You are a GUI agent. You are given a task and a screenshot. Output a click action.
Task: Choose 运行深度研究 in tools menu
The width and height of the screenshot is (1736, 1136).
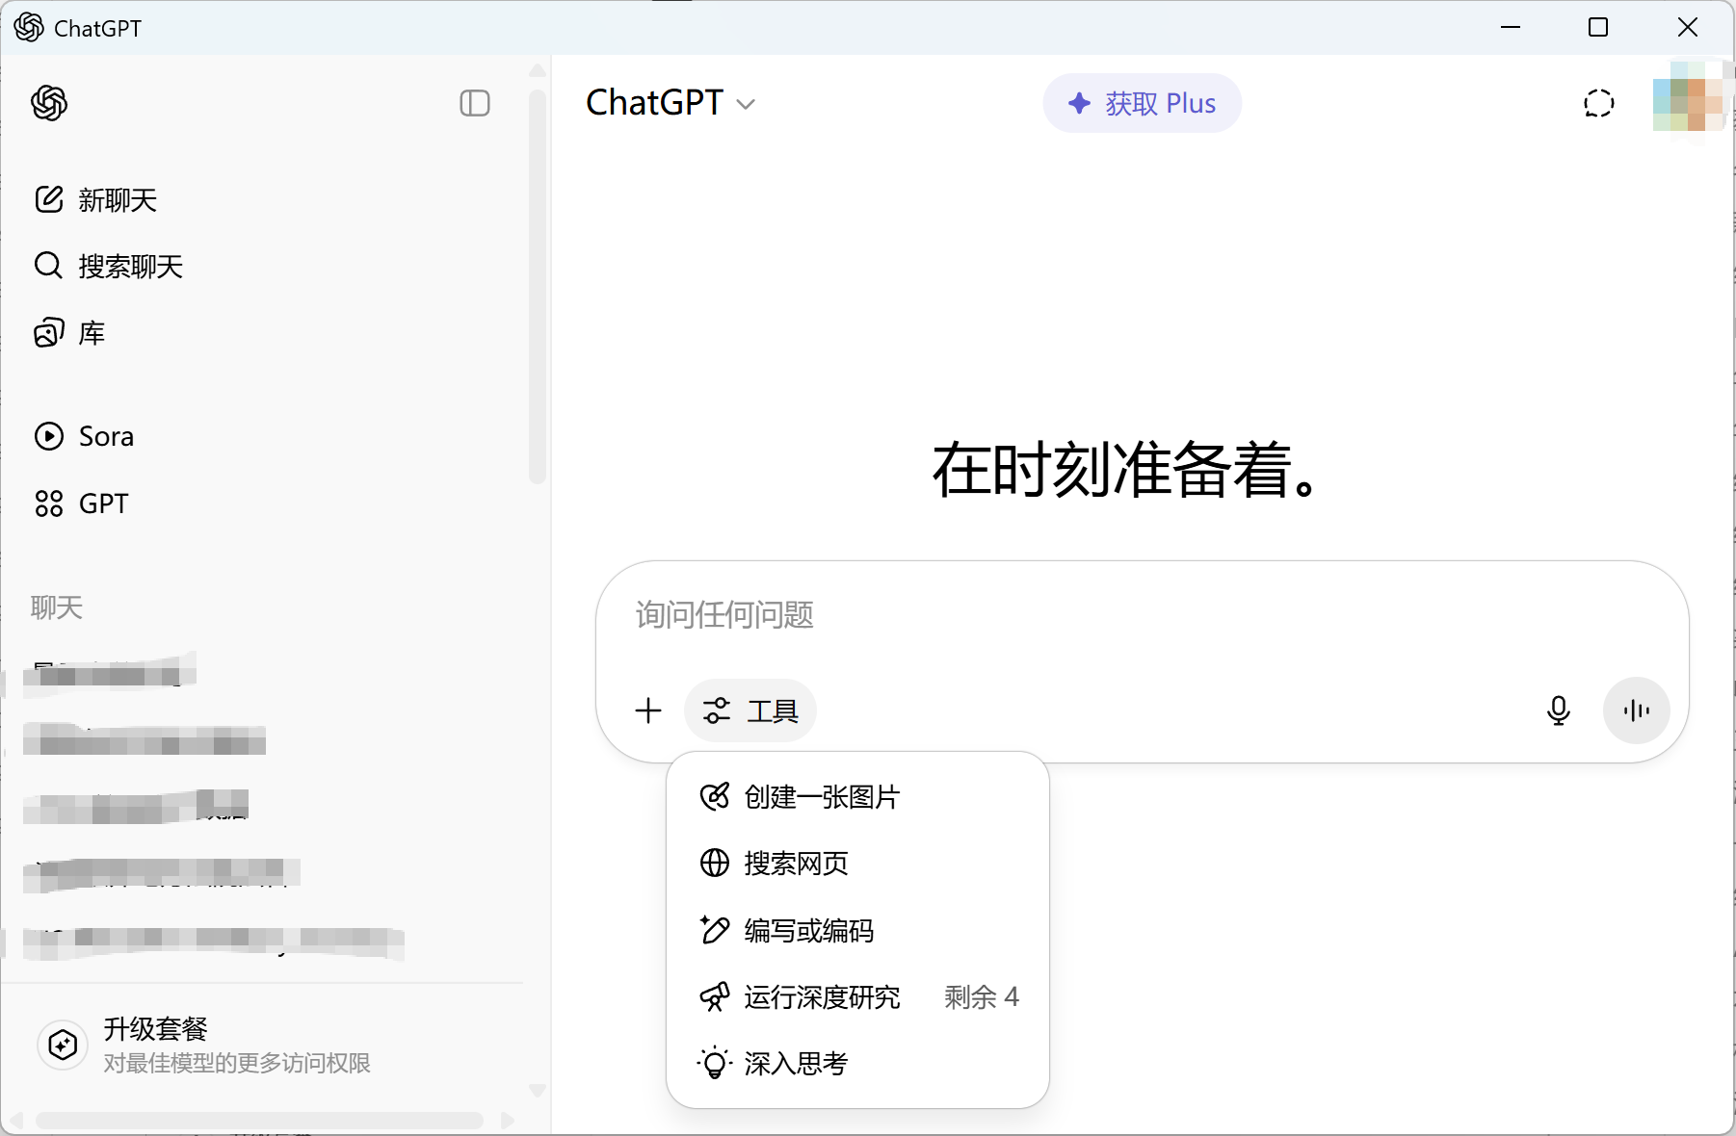[822, 997]
